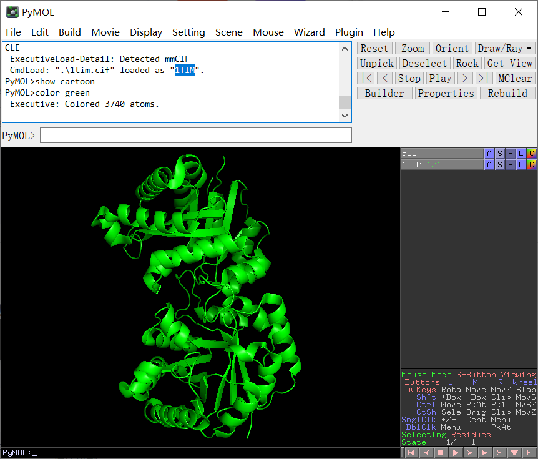Click the Selecting Residues mode text
538x459 pixels.
[446, 435]
